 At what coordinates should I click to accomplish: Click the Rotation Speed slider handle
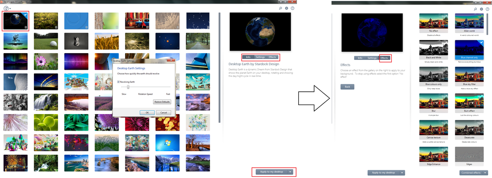(x=128, y=87)
